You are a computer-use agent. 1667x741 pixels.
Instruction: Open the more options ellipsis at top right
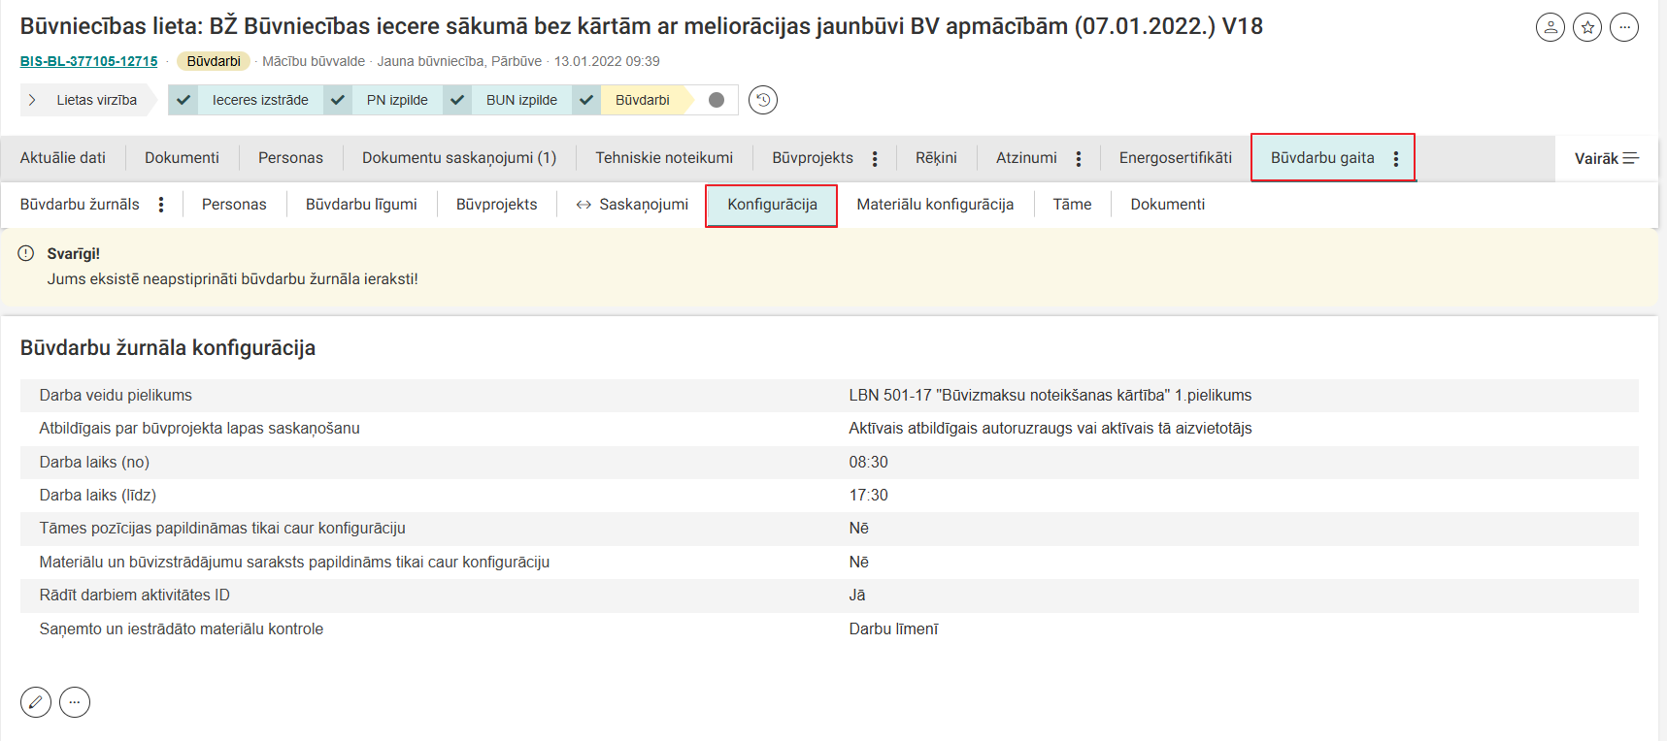pos(1624,27)
